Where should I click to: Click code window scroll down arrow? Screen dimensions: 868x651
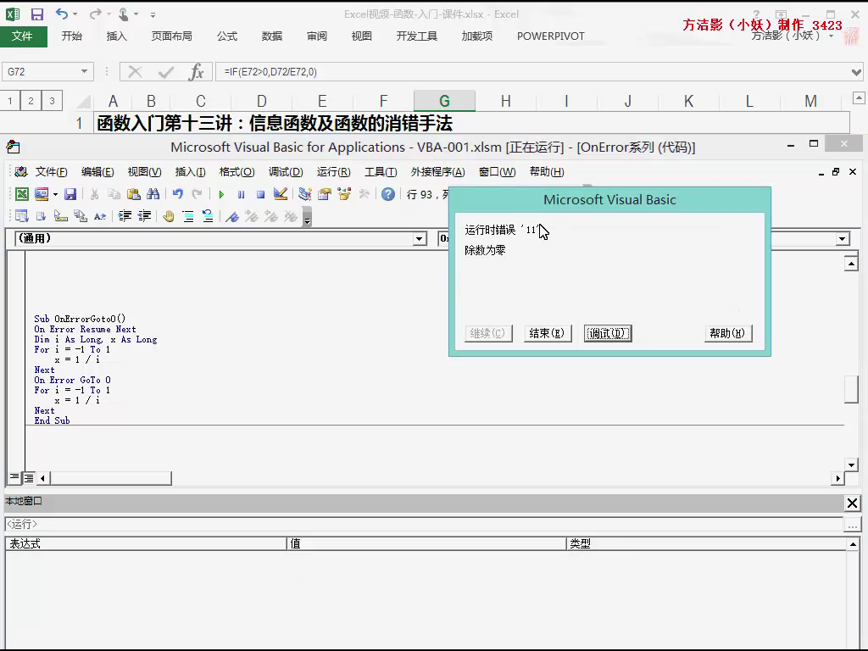point(851,465)
